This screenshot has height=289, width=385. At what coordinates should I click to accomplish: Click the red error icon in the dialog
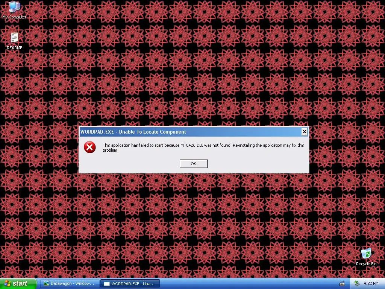pos(89,147)
